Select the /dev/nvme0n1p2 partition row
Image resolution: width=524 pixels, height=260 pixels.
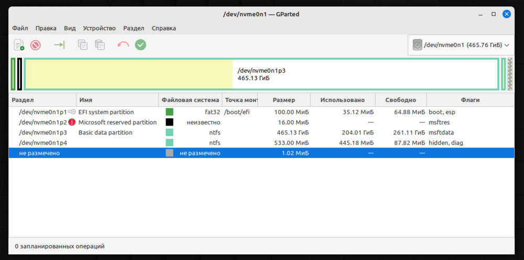pyautogui.click(x=261, y=122)
